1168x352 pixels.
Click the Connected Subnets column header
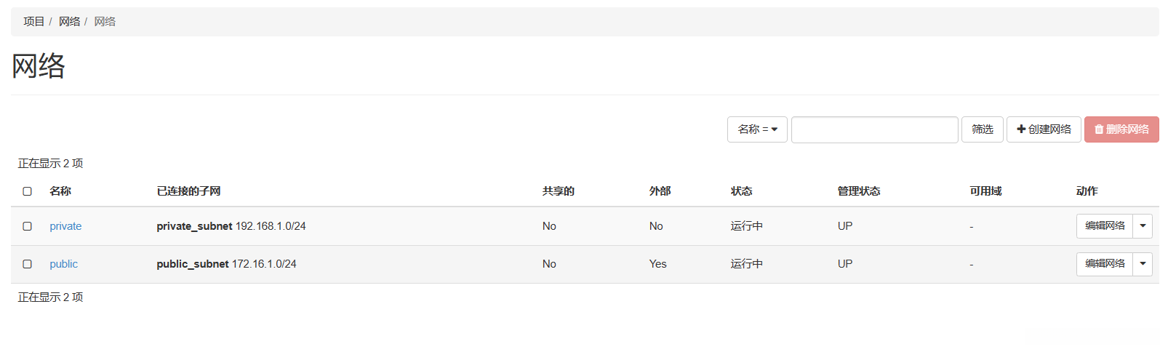click(188, 191)
